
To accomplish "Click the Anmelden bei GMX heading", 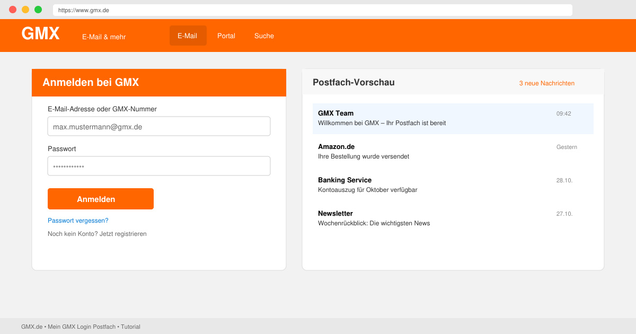I will tap(91, 83).
